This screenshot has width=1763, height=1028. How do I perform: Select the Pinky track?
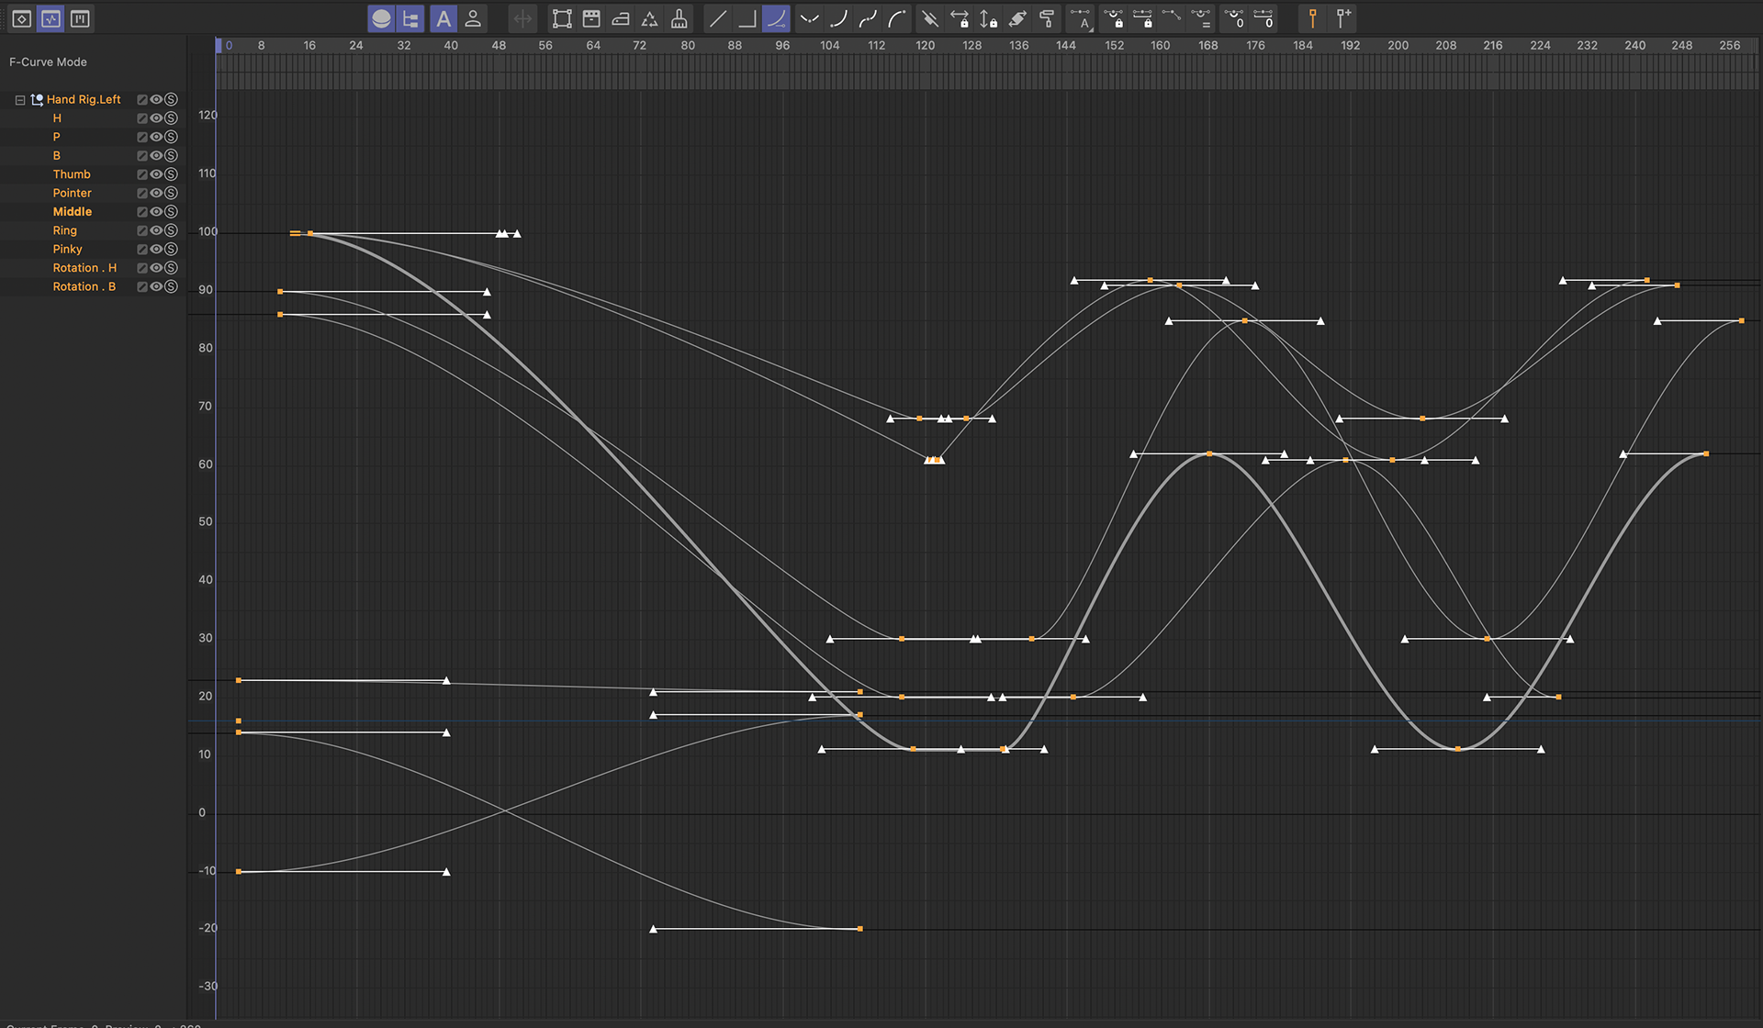pos(68,249)
